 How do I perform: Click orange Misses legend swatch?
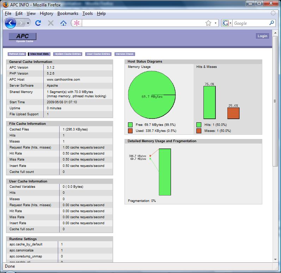point(199,130)
